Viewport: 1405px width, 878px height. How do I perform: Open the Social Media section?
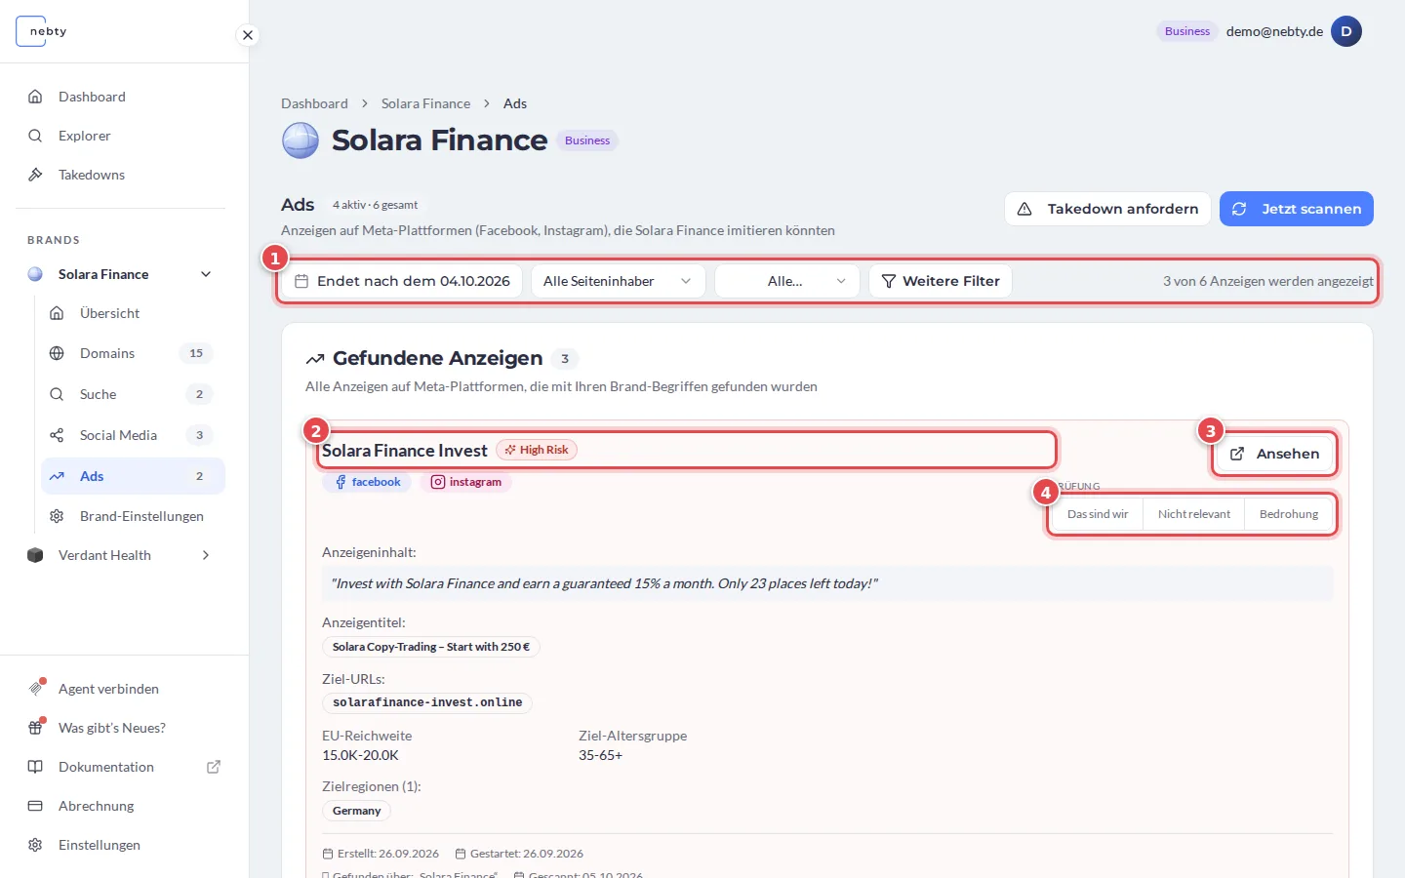coord(133,435)
